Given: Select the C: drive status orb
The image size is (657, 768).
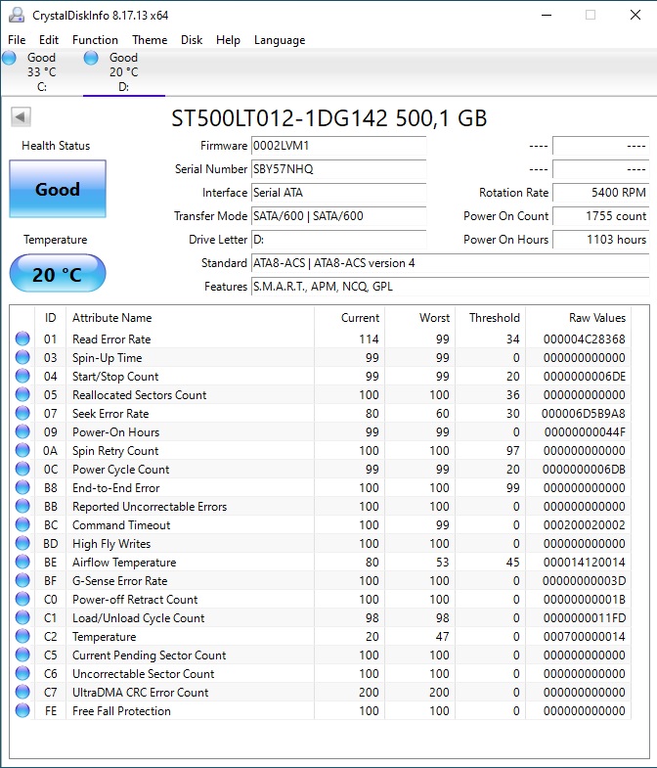Looking at the screenshot, I should 10,59.
